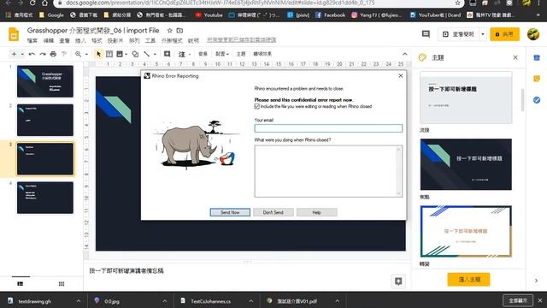547x308 pixels.
Task: Open the 排列 Arrange menu
Action: [134, 40]
